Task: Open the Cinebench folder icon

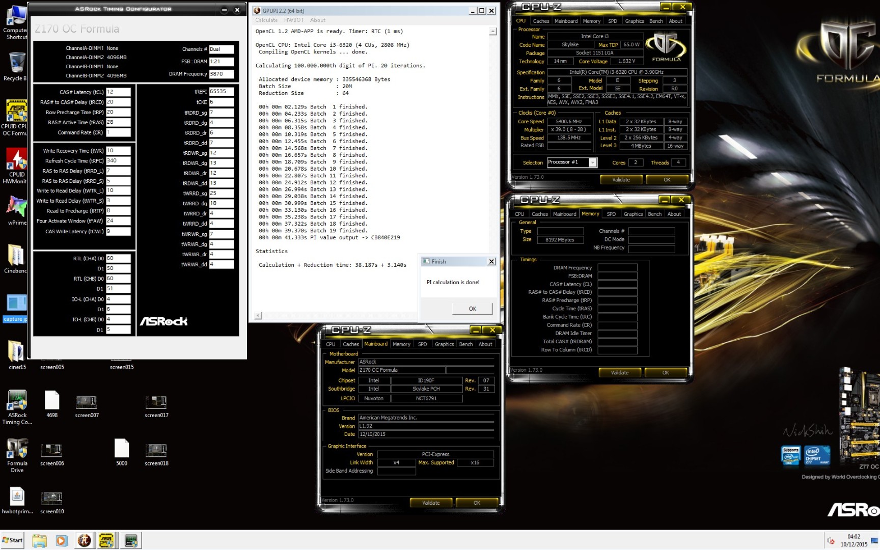Action: click(16, 259)
